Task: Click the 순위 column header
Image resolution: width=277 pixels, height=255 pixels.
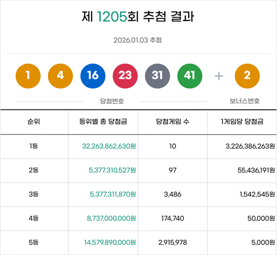Action: click(34, 122)
